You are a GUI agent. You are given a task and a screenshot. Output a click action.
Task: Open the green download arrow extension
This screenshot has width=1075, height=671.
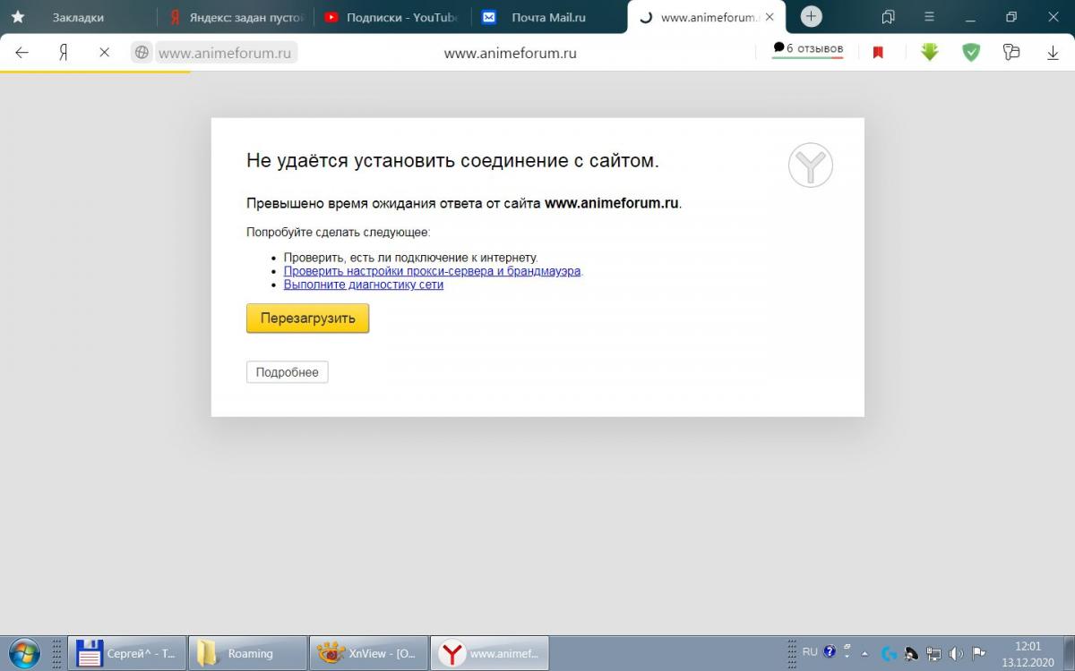pyautogui.click(x=929, y=53)
